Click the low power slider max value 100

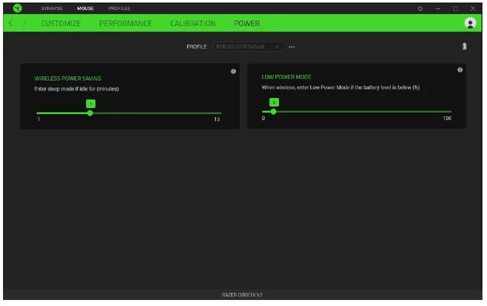click(447, 119)
